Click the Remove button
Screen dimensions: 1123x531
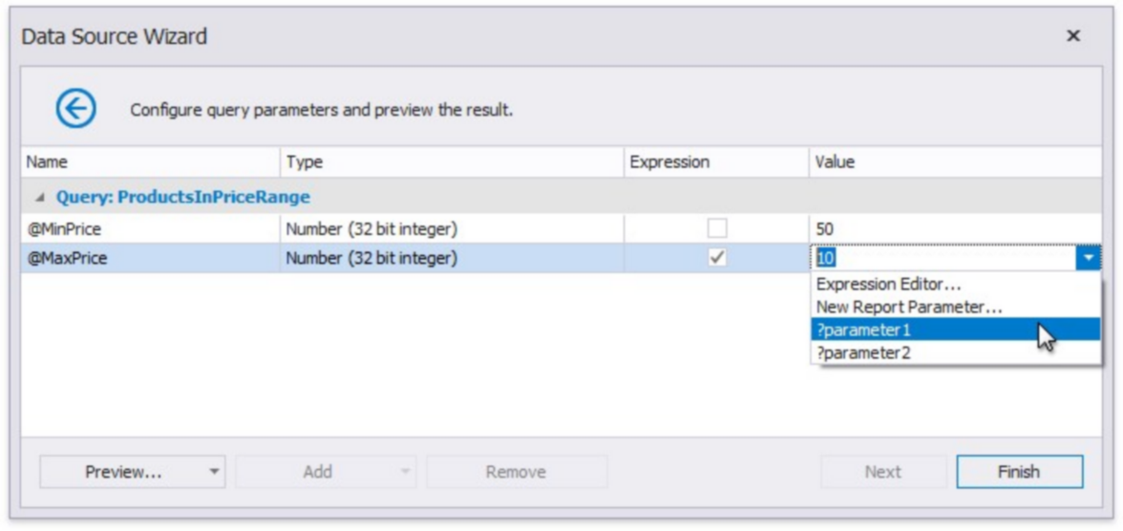pos(517,472)
